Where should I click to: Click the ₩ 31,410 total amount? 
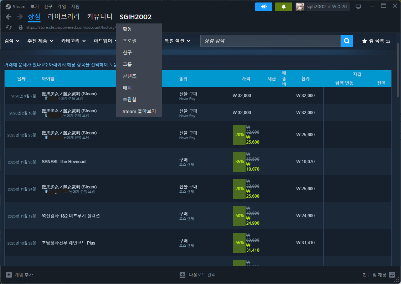(305, 243)
